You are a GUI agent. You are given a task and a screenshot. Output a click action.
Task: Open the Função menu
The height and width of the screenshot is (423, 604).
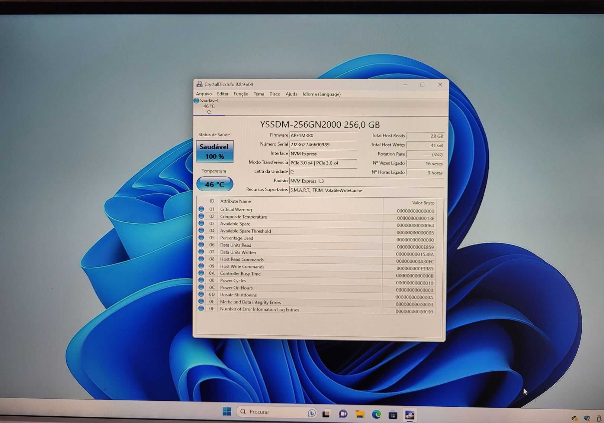pyautogui.click(x=241, y=94)
